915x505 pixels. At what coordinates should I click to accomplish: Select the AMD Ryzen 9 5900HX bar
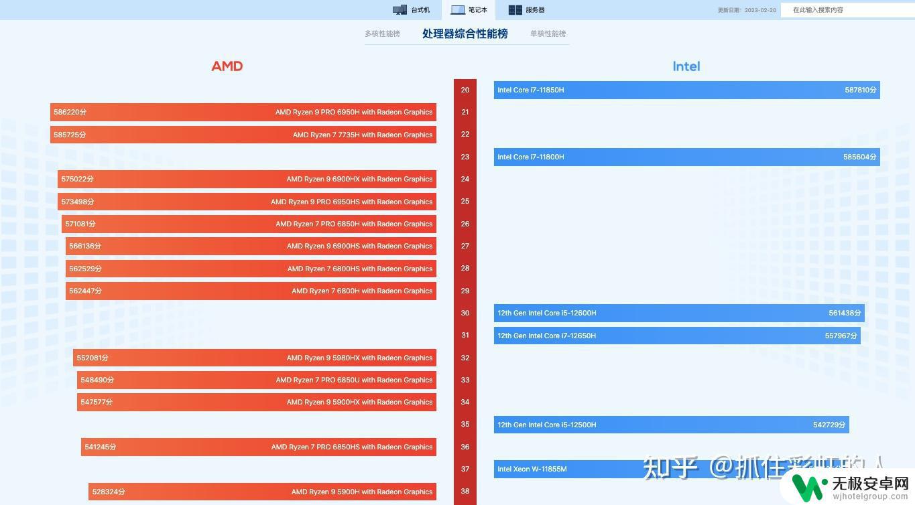257,402
